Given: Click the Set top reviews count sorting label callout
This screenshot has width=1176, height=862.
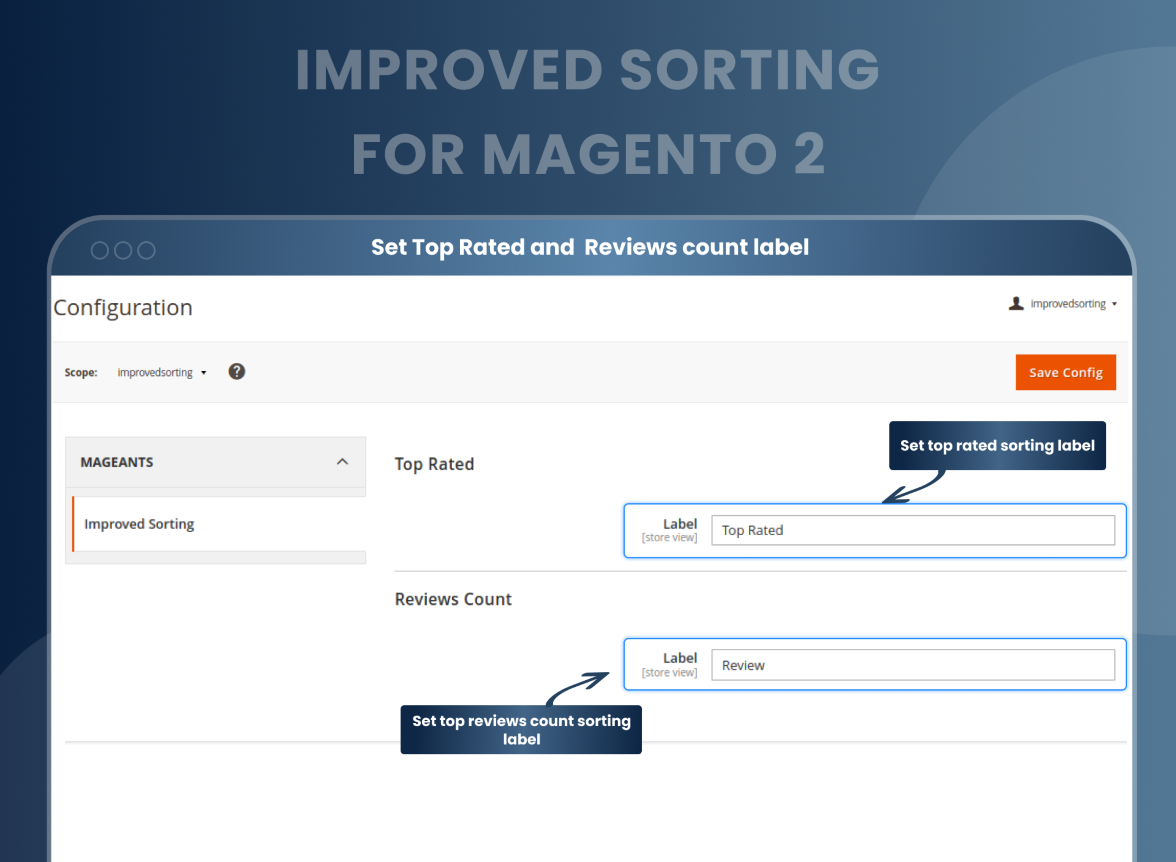Looking at the screenshot, I should pyautogui.click(x=521, y=729).
